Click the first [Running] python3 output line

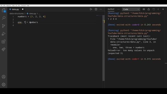[x=134, y=15]
